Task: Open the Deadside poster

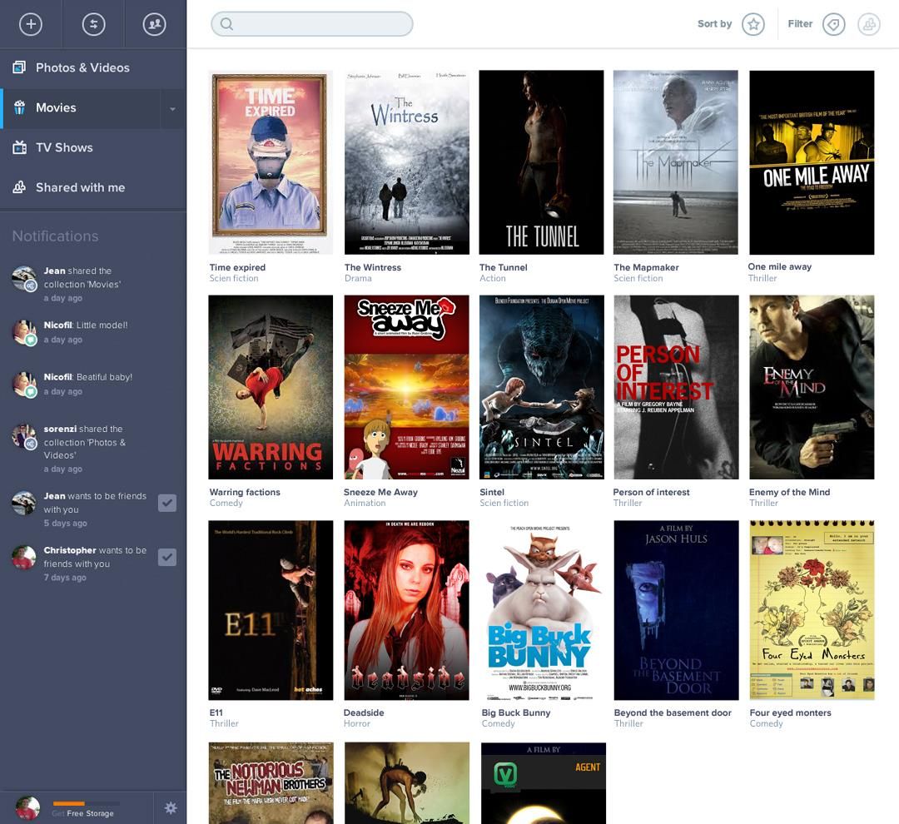Action: coord(406,610)
